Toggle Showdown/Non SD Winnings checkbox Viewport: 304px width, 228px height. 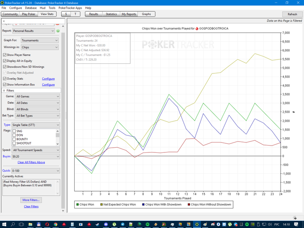5,67
